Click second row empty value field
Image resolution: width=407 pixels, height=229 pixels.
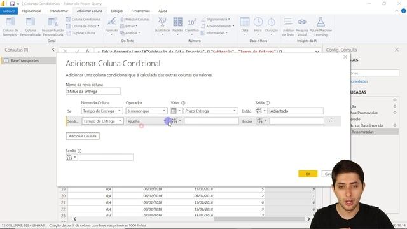[211, 121]
